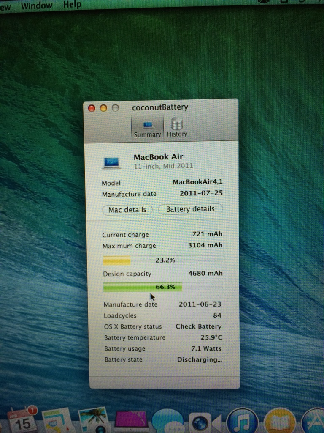Open the Help menu
The image size is (324, 433).
(x=72, y=5)
